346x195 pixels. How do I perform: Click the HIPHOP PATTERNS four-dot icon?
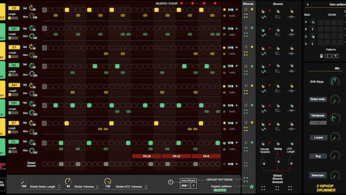click(246, 180)
